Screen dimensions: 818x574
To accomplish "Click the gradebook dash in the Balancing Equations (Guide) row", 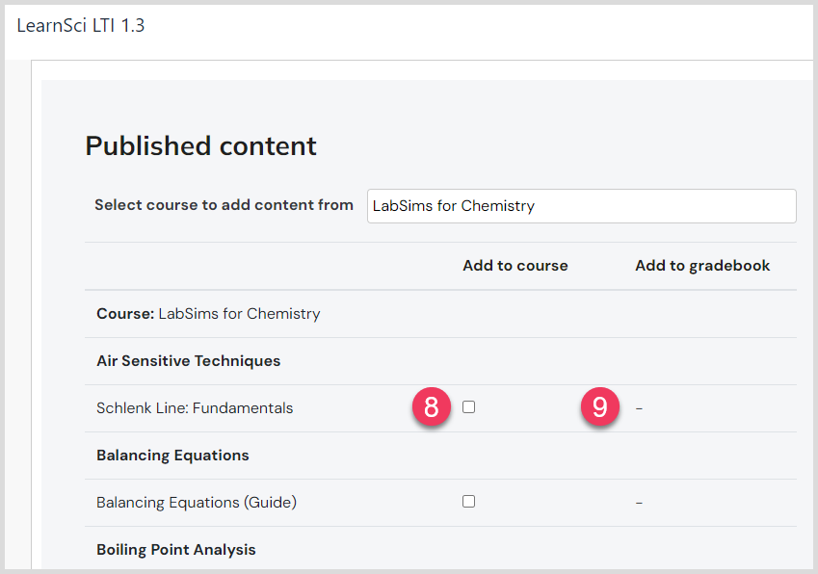I will [x=639, y=503].
